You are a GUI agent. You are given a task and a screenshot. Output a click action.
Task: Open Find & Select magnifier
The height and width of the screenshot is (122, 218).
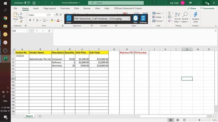click(185, 17)
